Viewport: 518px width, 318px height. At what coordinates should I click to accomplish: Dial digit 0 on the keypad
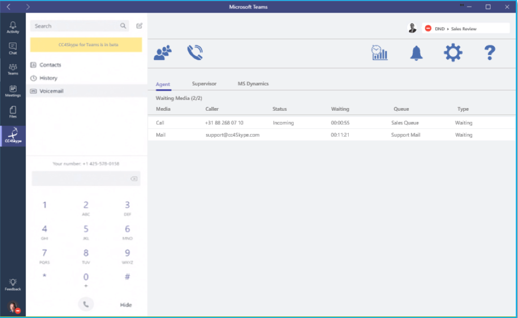pos(86,280)
